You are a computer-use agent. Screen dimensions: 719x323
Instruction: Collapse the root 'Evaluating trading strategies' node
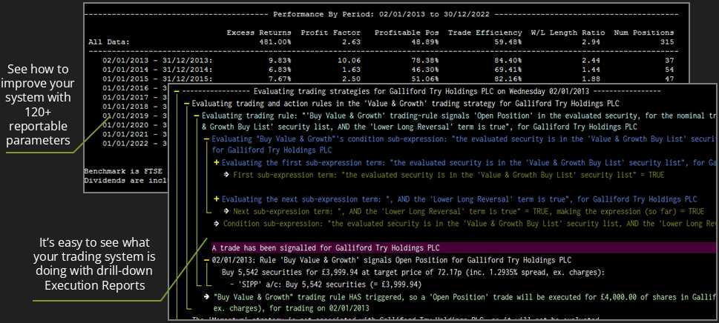[176, 90]
